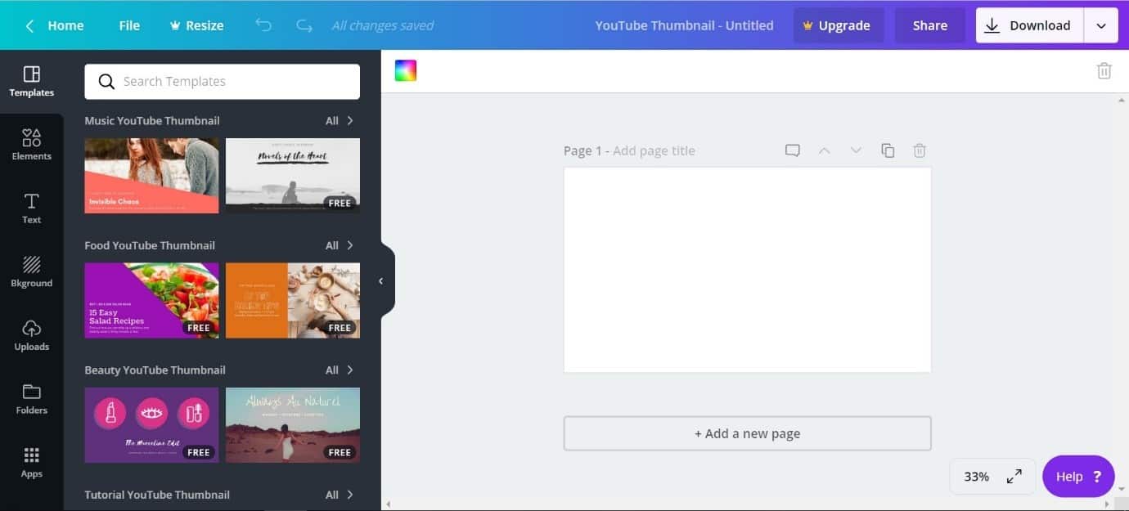Collapse the templates side panel
The width and height of the screenshot is (1129, 511).
pyautogui.click(x=381, y=280)
